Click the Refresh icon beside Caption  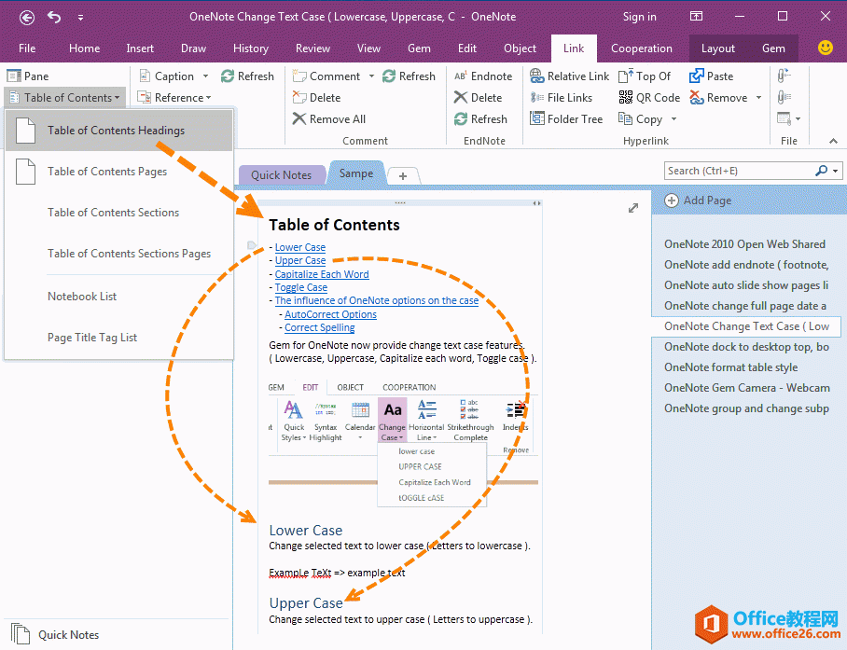[x=247, y=76]
